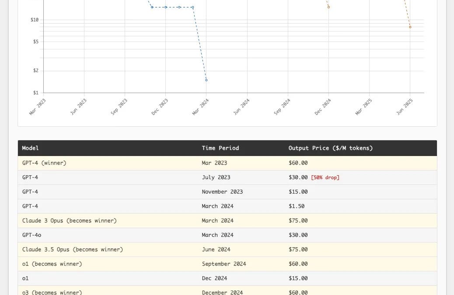454x295 pixels.
Task: Select the GPT-4 cell in the $1.50 row
Action: click(30, 206)
